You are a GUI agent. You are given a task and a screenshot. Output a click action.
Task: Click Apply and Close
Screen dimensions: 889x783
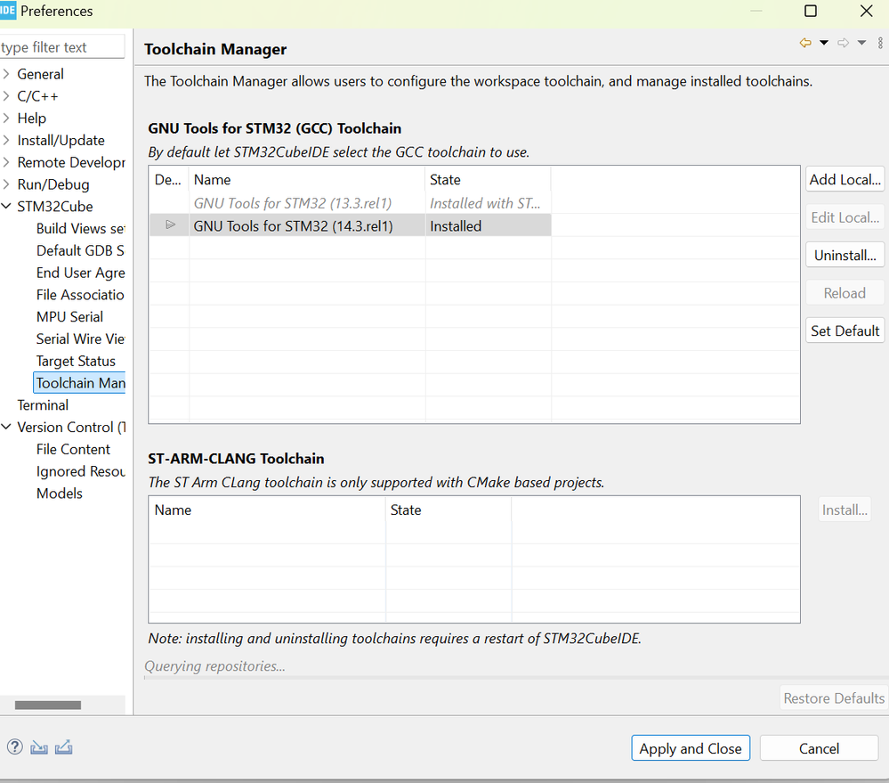690,748
